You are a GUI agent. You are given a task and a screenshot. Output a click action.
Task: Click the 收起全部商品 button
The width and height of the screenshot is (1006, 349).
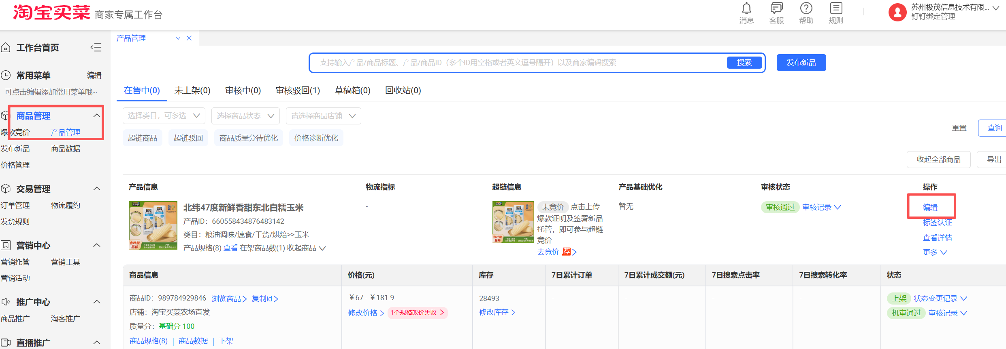pos(939,160)
